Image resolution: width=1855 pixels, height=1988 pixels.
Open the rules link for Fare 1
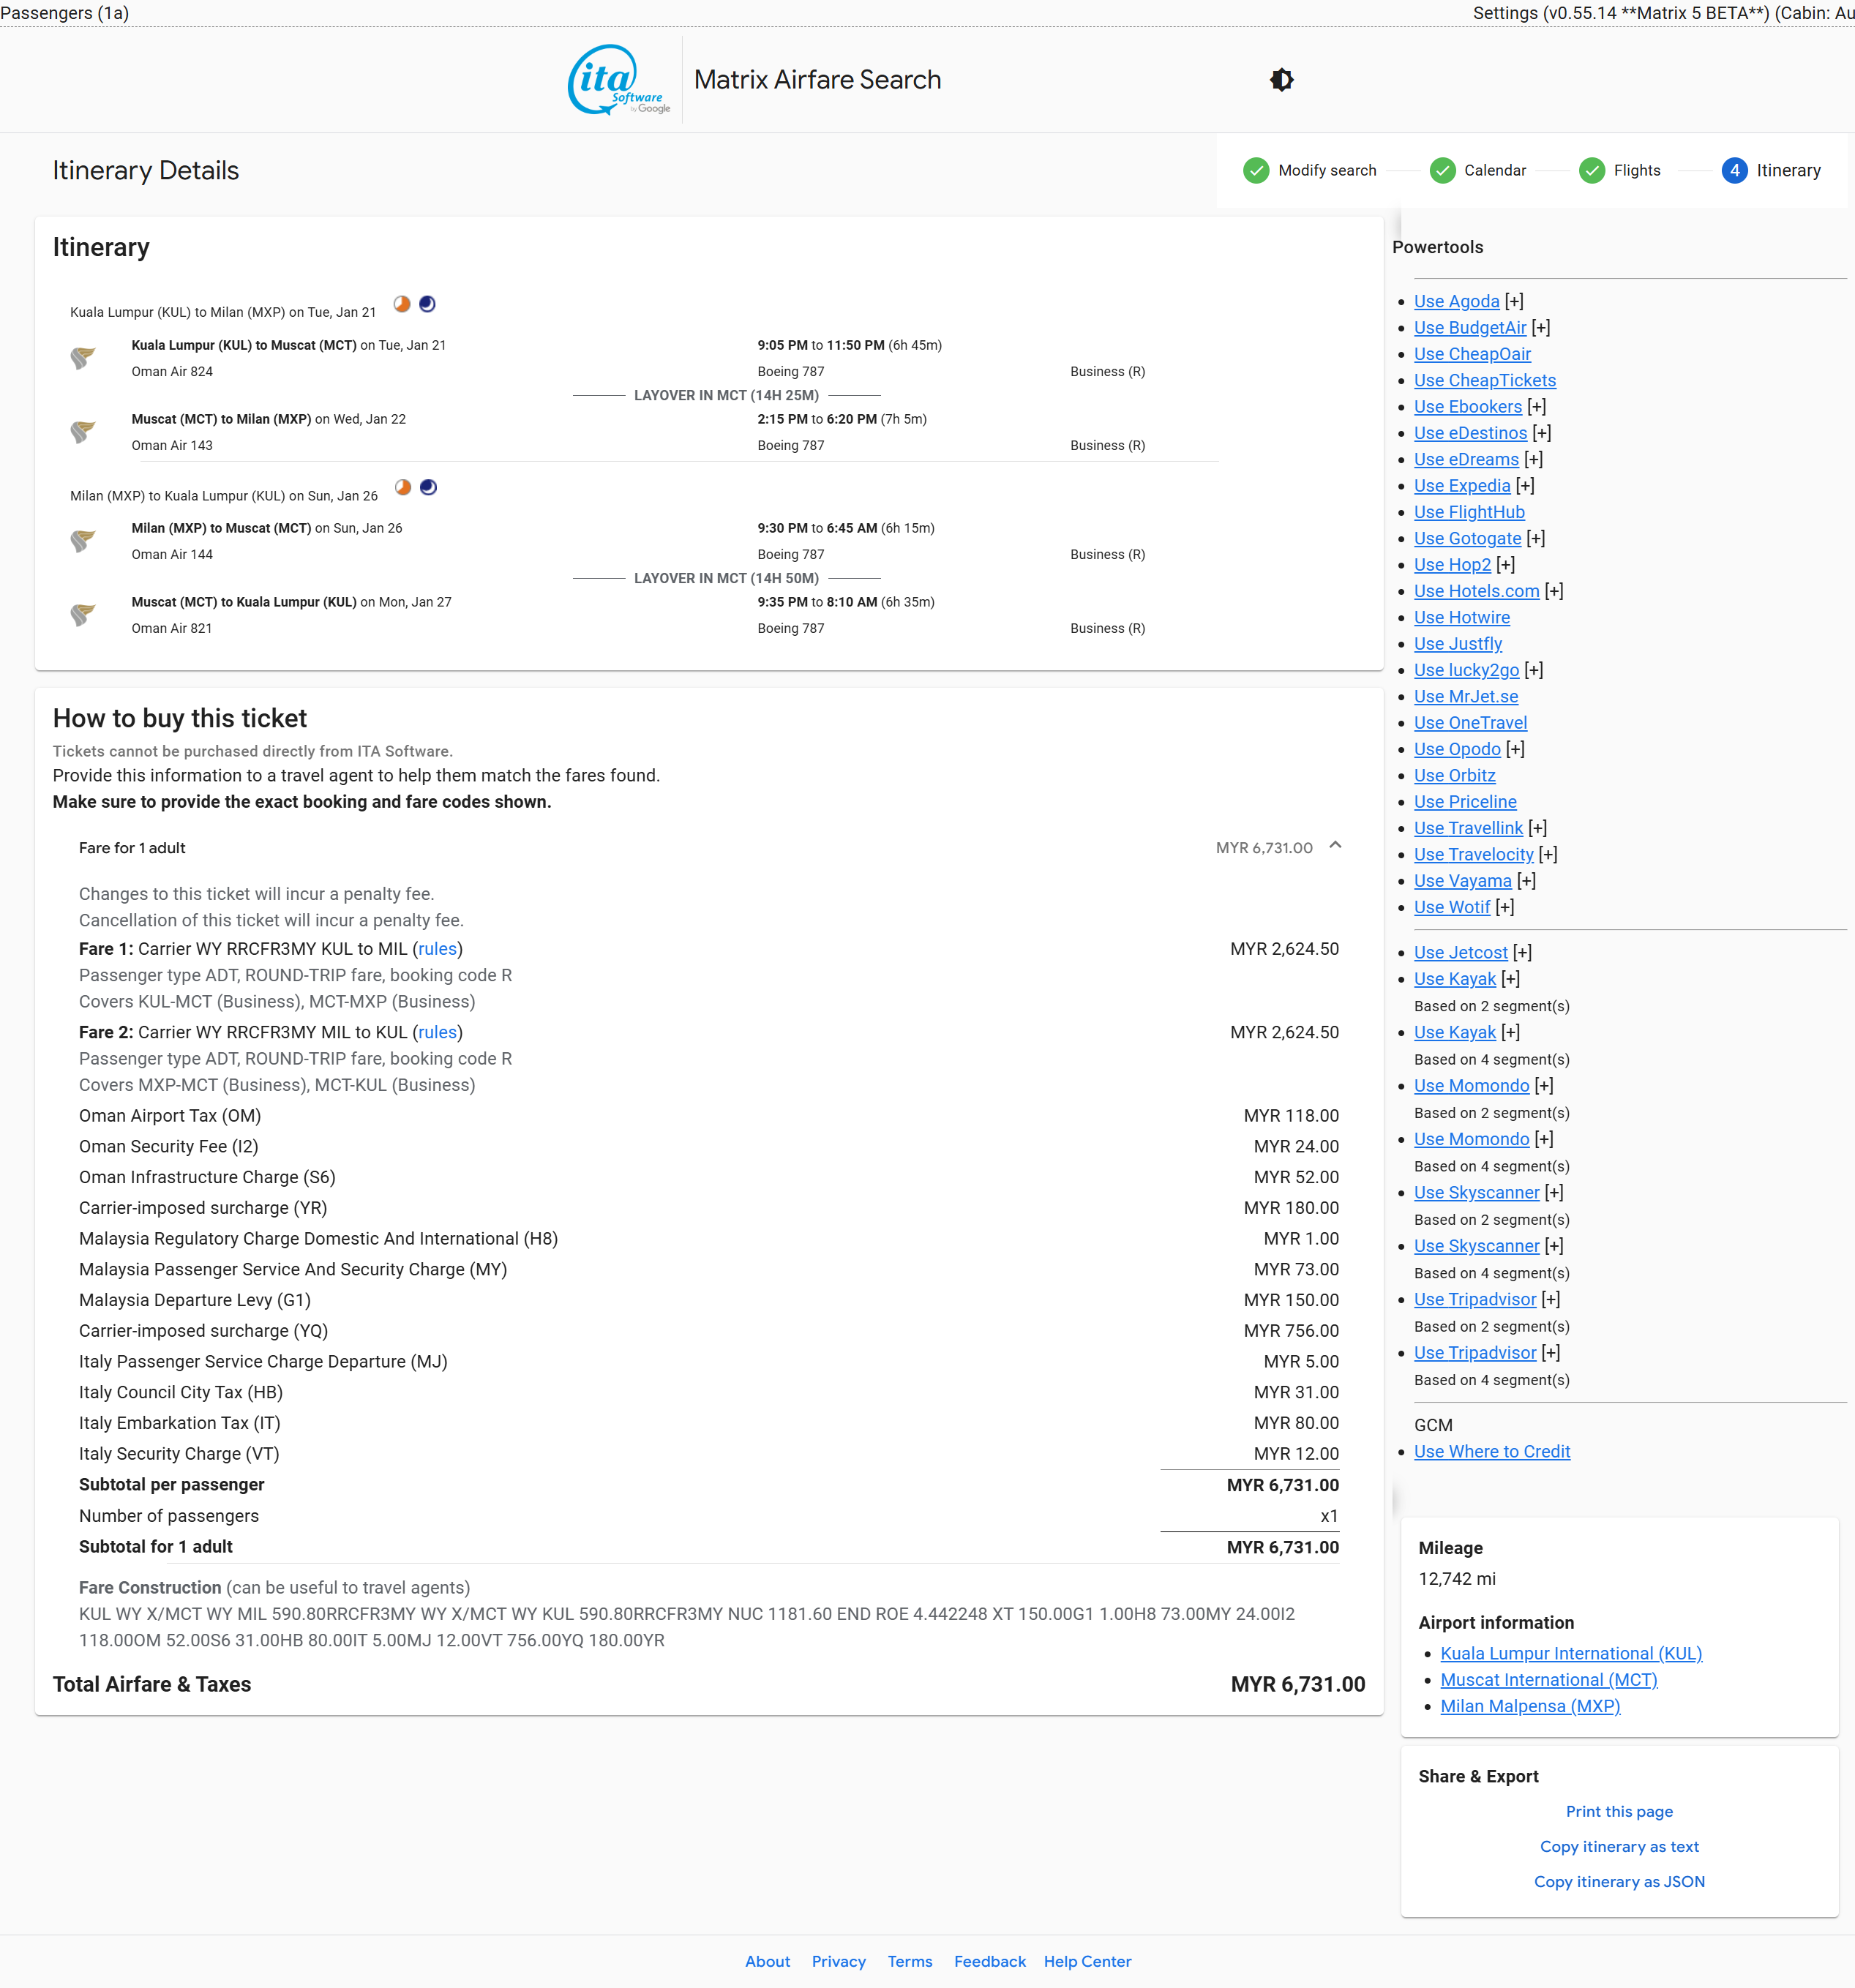pyautogui.click(x=437, y=948)
